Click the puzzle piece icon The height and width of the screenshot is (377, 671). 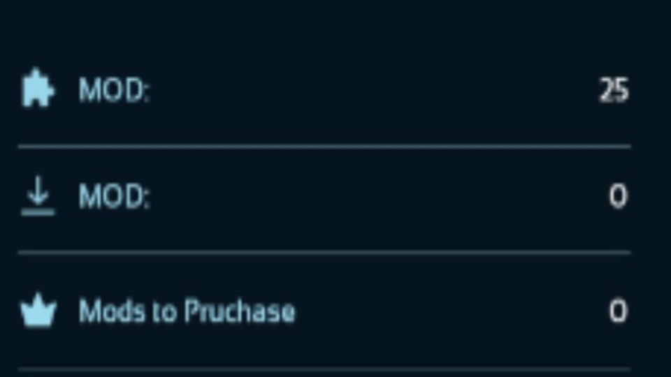38,89
